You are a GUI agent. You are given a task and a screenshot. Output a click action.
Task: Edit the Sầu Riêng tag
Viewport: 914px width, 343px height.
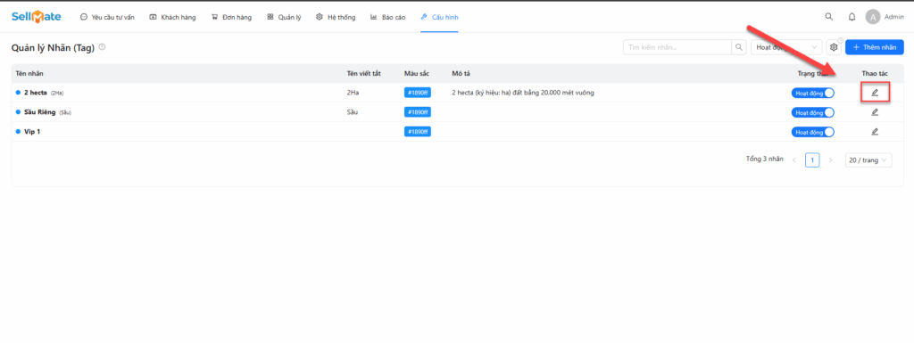click(x=875, y=112)
